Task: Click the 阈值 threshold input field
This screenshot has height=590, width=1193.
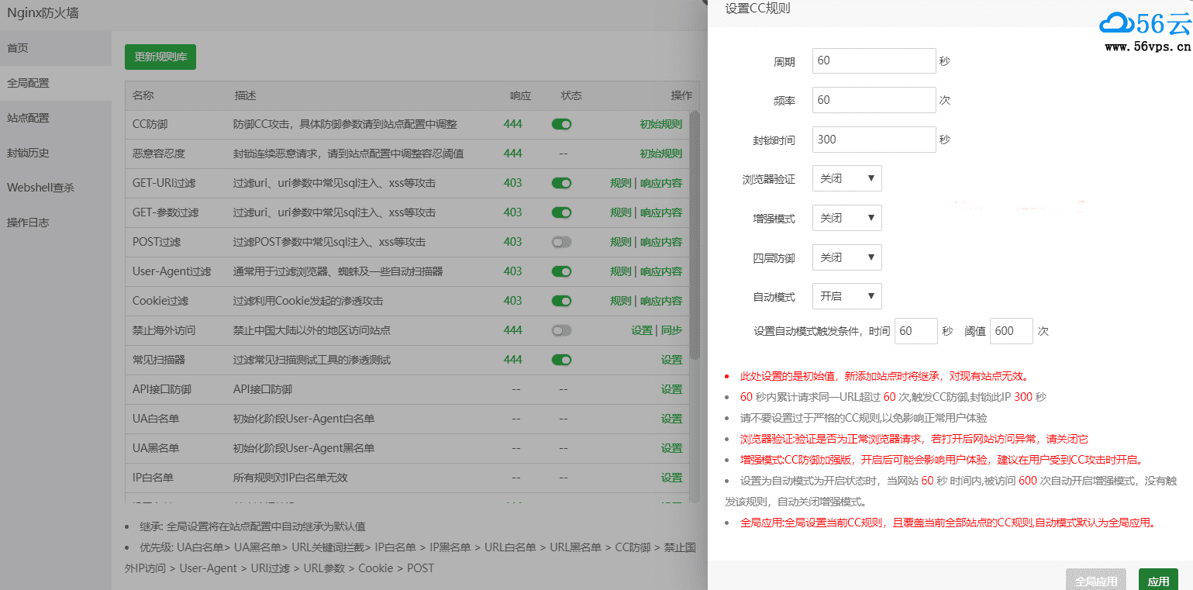Action: tap(1011, 331)
